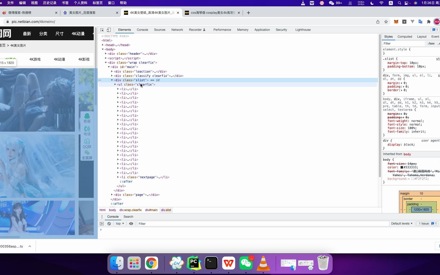Viewport: 440px width, 275px height.
Task: Select body in the DOM breadcrumb
Action: coord(112,210)
